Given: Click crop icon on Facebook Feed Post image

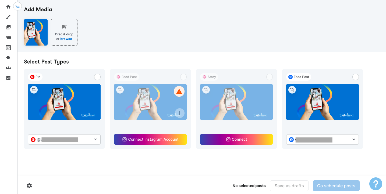Looking at the screenshot, I should 292,90.
